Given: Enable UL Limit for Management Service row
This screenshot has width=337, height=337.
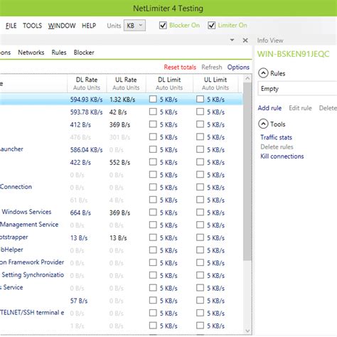Looking at the screenshot, I should (200, 225).
